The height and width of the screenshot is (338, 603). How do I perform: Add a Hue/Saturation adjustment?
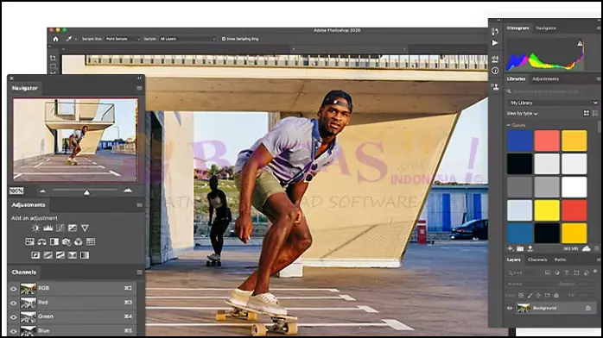(x=29, y=241)
